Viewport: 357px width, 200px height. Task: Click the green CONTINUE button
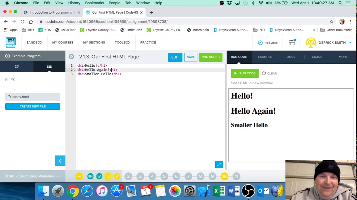click(211, 57)
